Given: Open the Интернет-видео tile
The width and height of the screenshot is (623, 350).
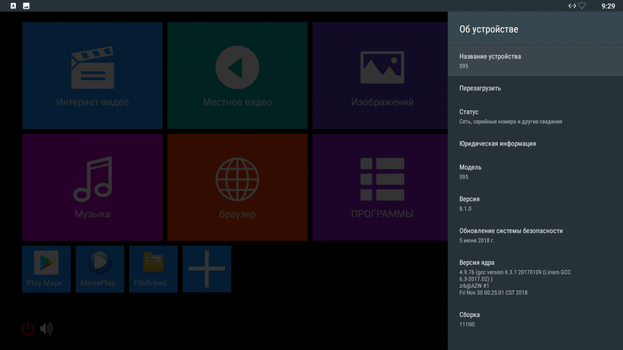Looking at the screenshot, I should [92, 75].
